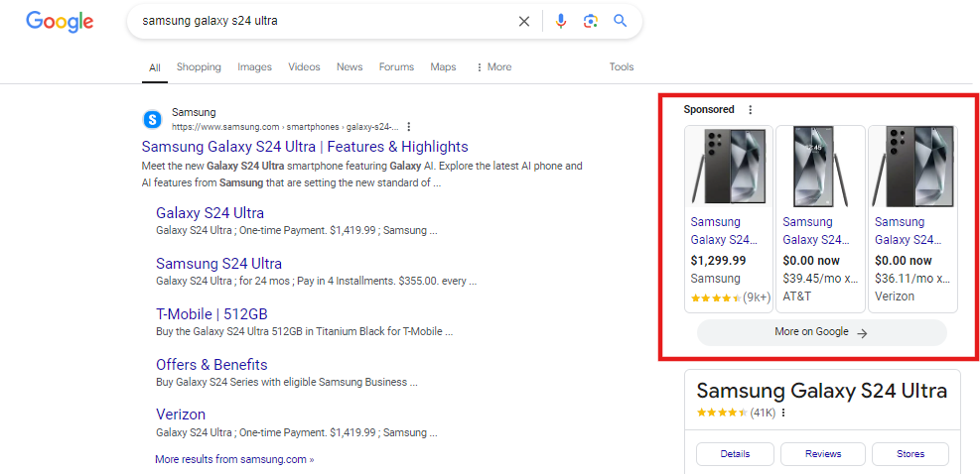This screenshot has height=474, width=980.
Task: Click the More on Google button
Action: [821, 332]
